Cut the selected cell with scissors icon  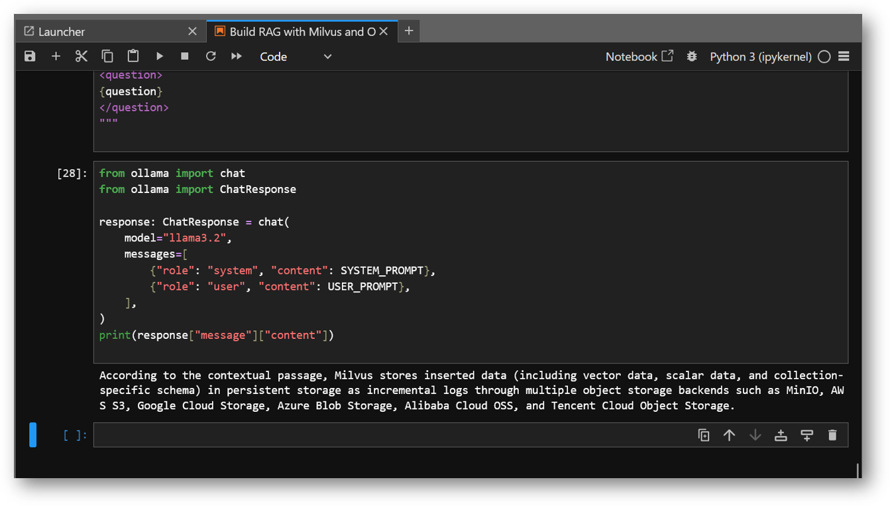click(82, 56)
